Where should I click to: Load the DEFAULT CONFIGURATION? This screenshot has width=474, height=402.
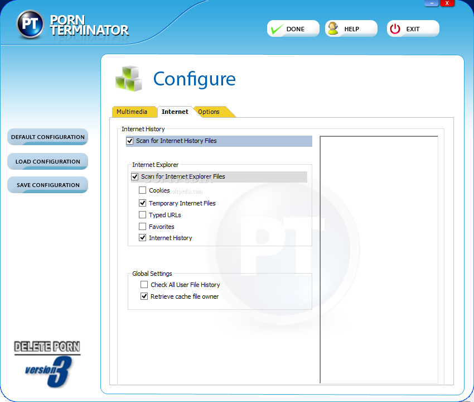(48, 137)
